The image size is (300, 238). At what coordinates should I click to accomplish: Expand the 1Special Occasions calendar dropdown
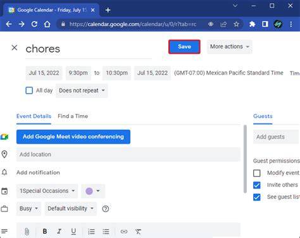47,191
